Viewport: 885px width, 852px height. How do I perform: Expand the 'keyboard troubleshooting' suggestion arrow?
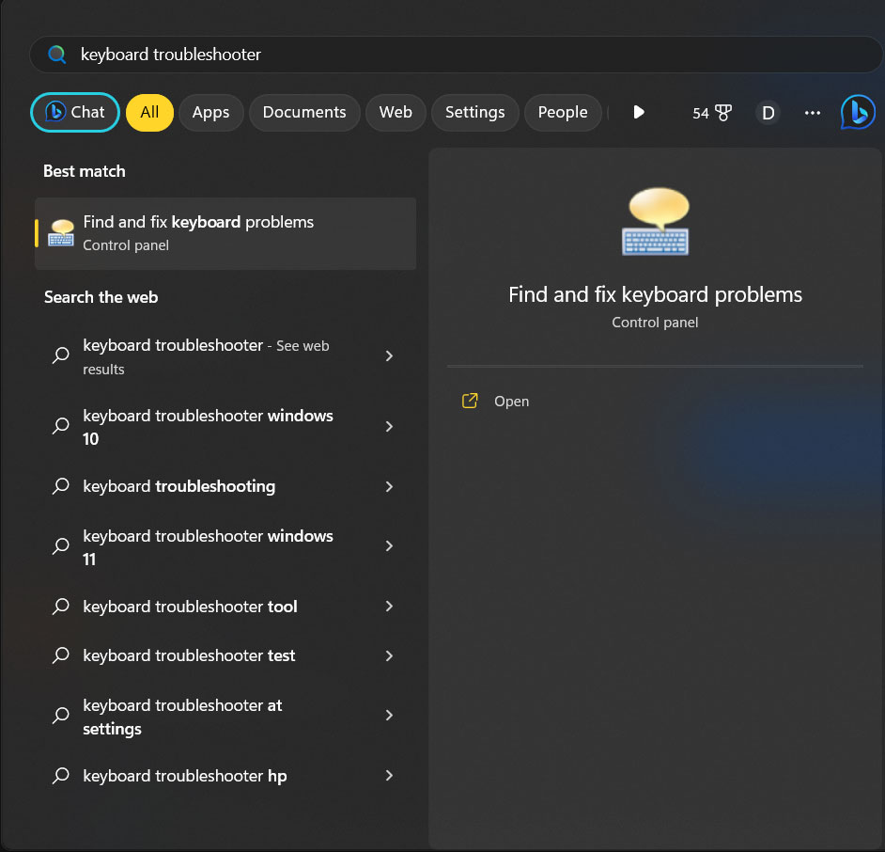(389, 486)
